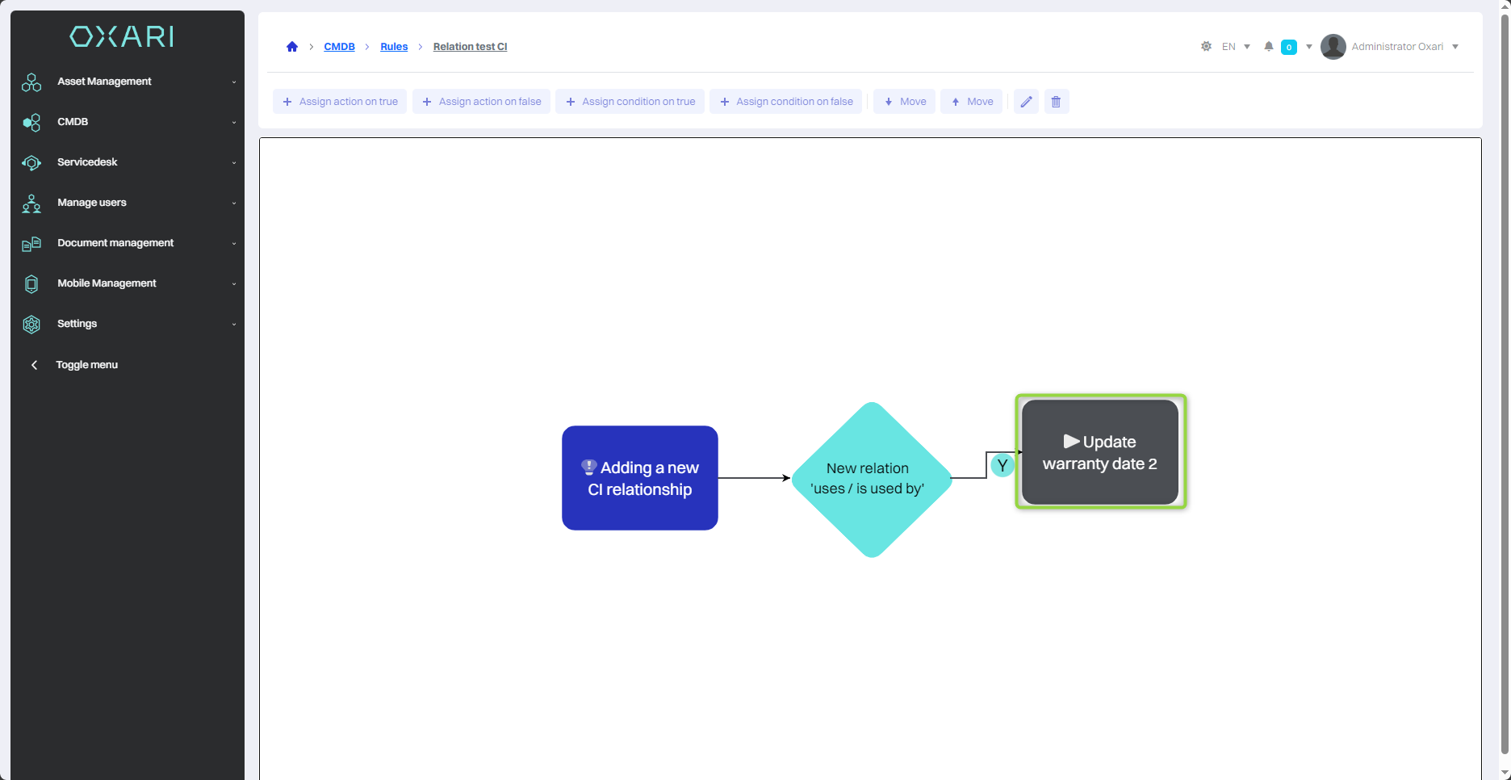Click the Asset Management sidebar icon
The image size is (1511, 780).
pos(31,82)
